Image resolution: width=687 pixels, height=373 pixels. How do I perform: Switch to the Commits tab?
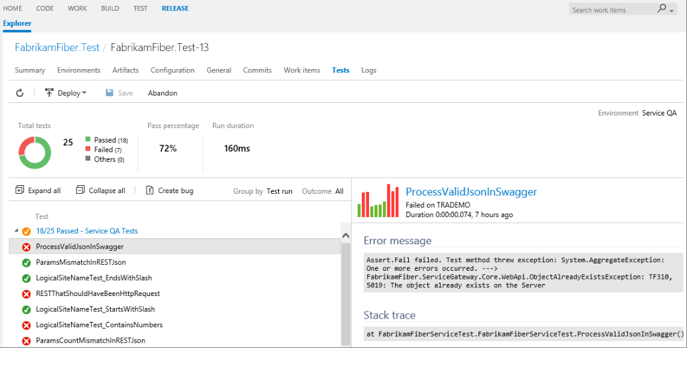[x=257, y=70]
